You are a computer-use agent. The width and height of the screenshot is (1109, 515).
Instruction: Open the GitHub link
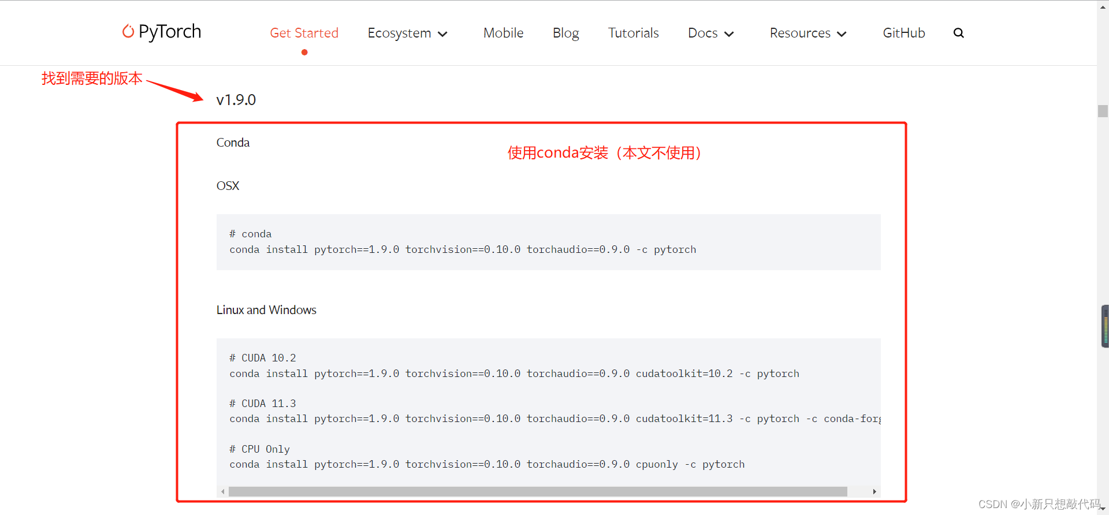(x=904, y=33)
